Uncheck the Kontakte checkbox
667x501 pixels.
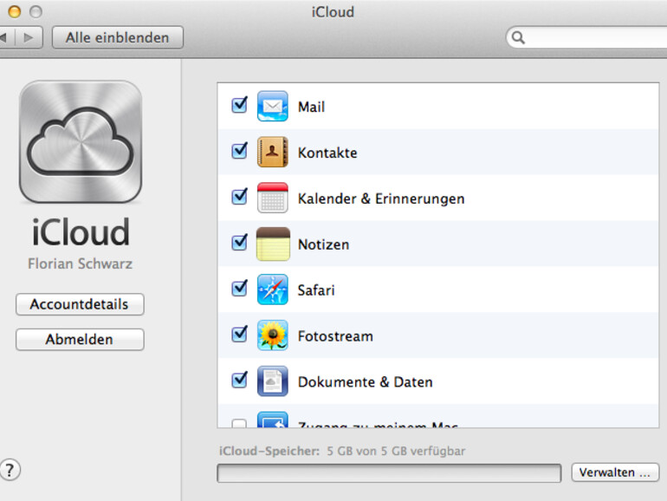tap(239, 151)
